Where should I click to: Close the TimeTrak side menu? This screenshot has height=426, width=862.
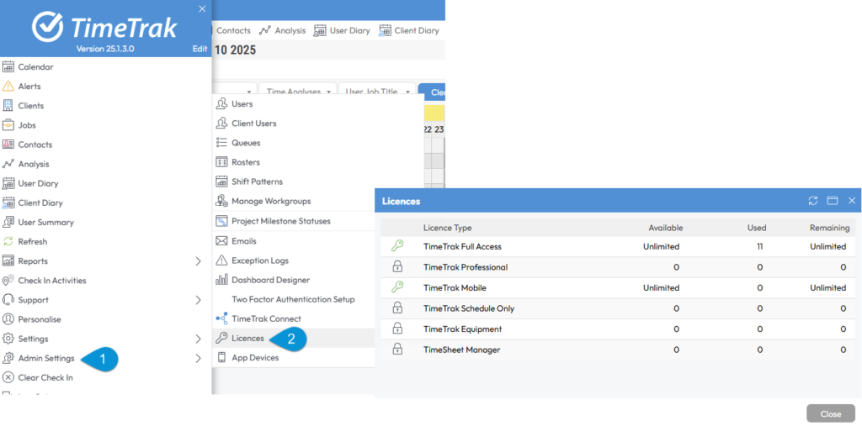pos(202,8)
